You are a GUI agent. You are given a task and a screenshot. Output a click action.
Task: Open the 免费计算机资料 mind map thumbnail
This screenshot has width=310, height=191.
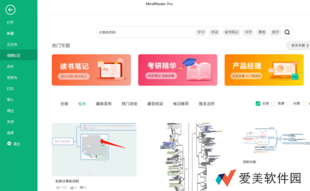[94, 150]
